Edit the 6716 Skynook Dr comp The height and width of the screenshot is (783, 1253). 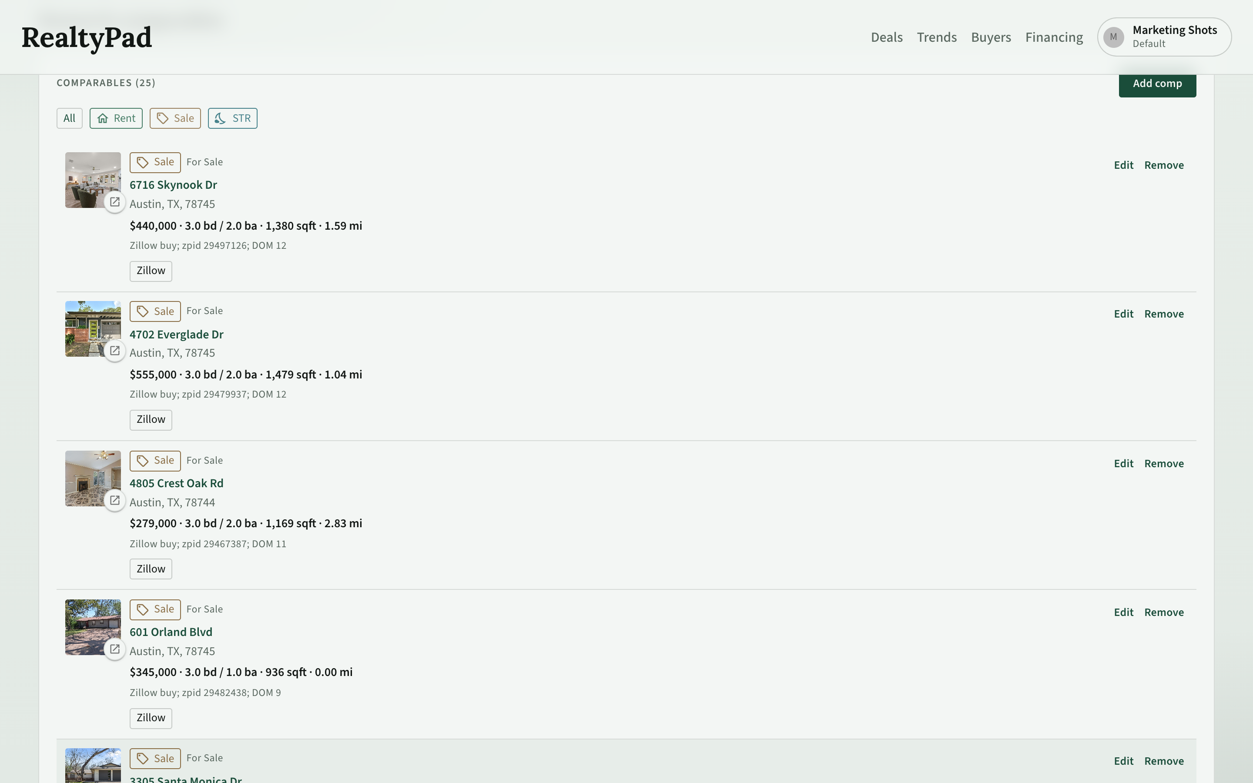coord(1123,165)
